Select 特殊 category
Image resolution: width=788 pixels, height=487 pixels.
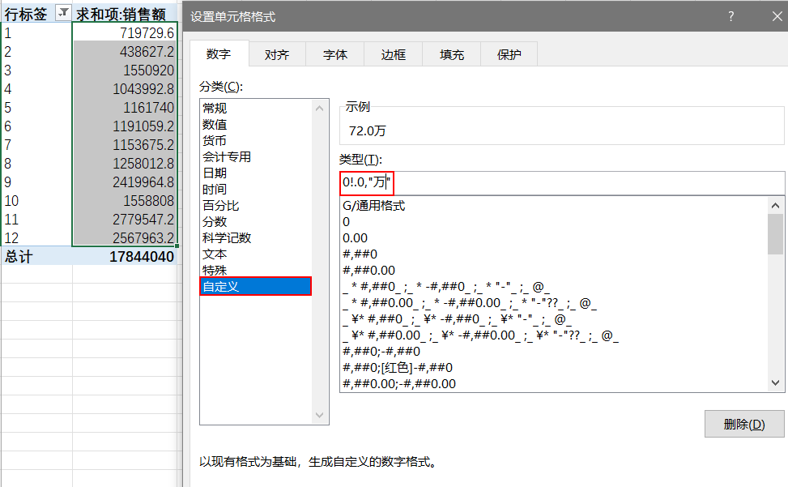tap(256, 271)
